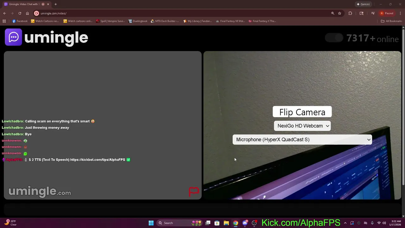The height and width of the screenshot is (228, 405).
Task: Open OBS Studio from the taskbar
Action: (x=254, y=223)
